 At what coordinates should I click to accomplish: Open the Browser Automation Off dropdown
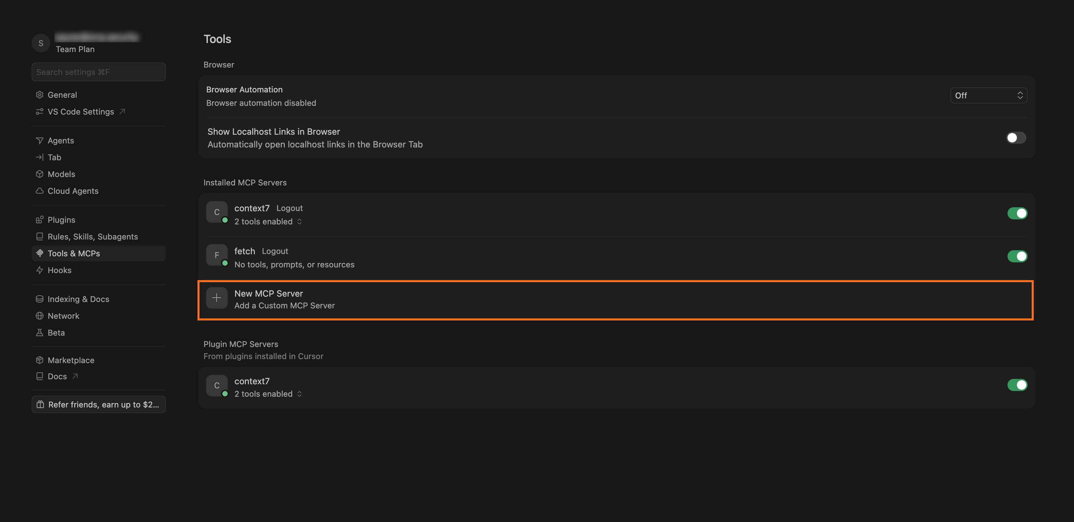pyautogui.click(x=989, y=95)
